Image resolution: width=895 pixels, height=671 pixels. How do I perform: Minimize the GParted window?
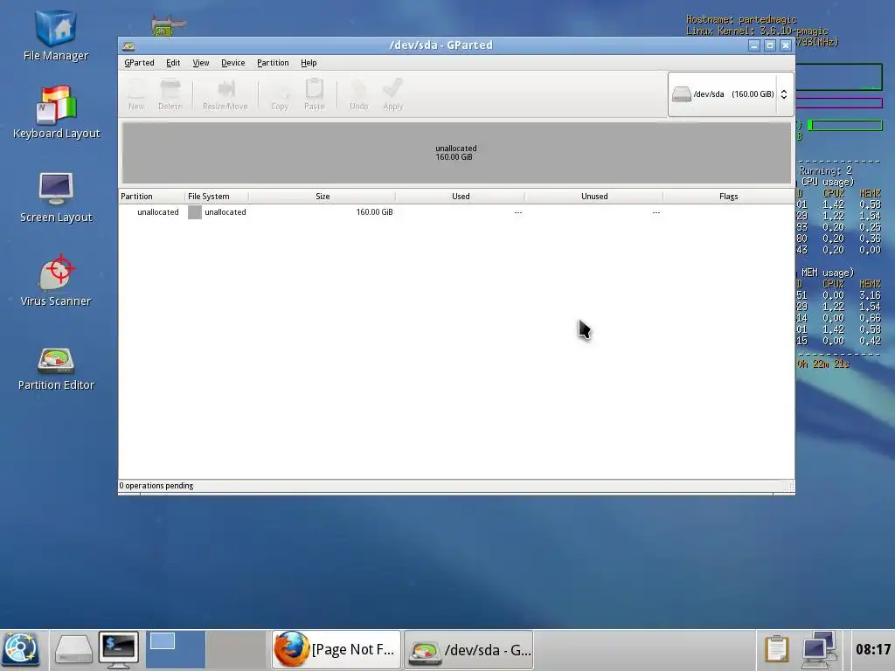754,45
